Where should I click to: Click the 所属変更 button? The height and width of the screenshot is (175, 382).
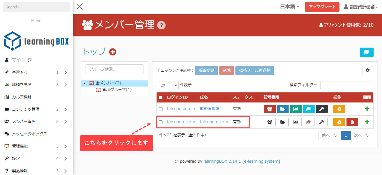point(206,71)
